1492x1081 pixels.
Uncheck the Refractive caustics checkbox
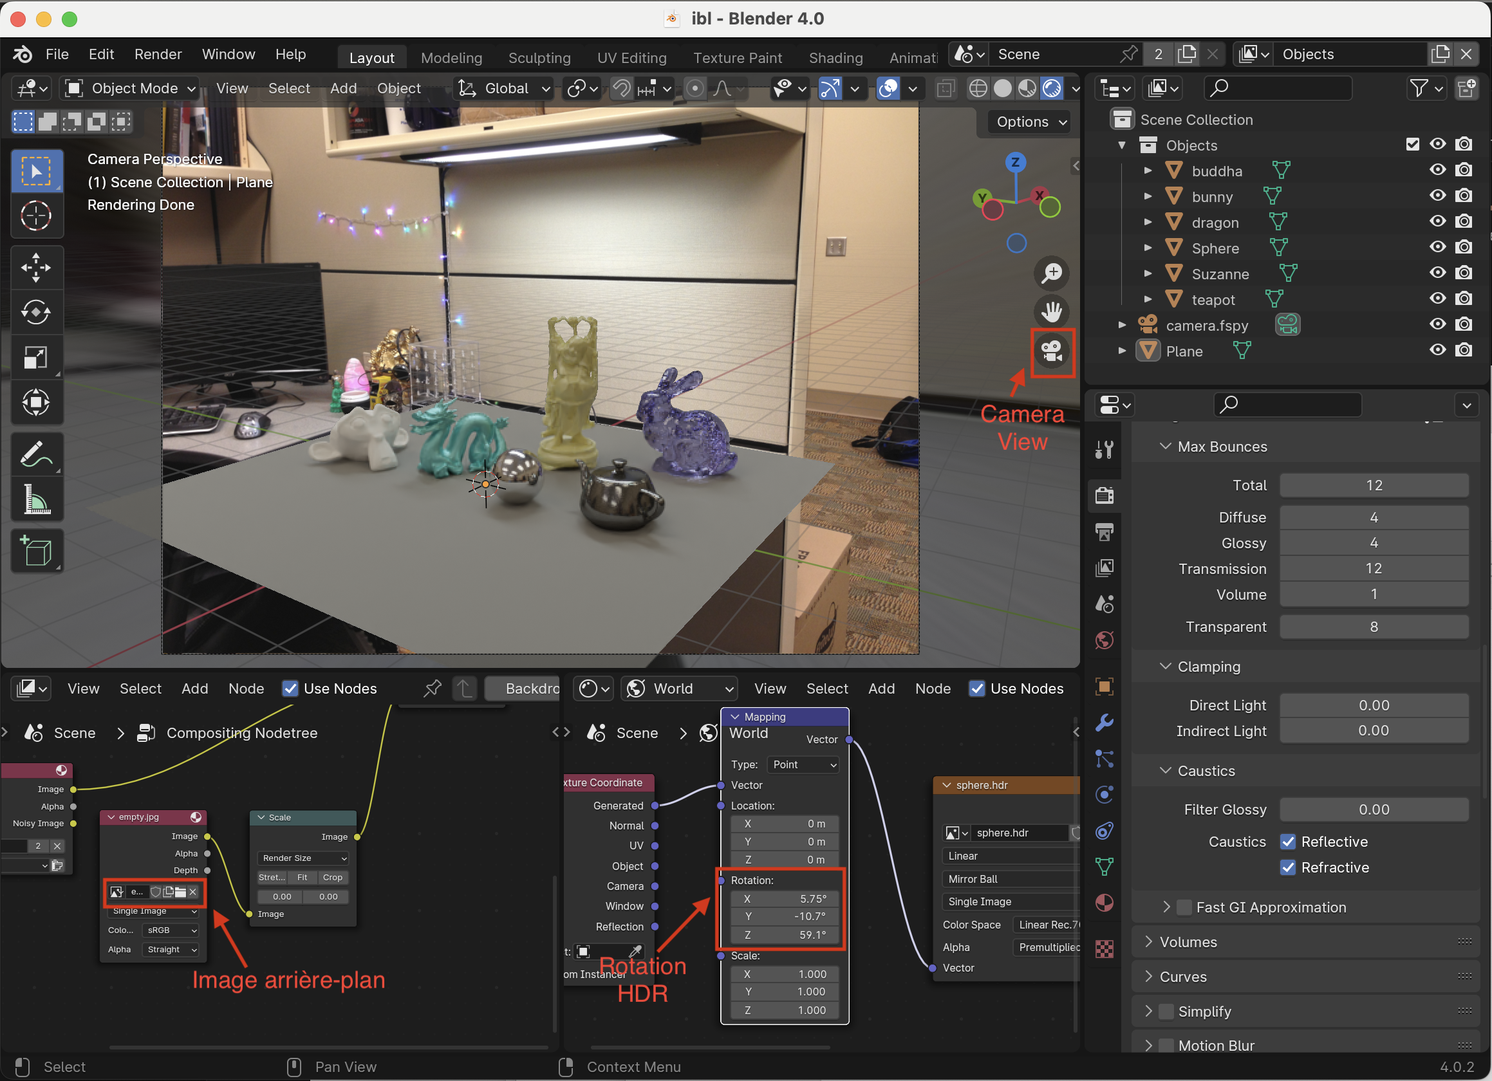(1287, 867)
